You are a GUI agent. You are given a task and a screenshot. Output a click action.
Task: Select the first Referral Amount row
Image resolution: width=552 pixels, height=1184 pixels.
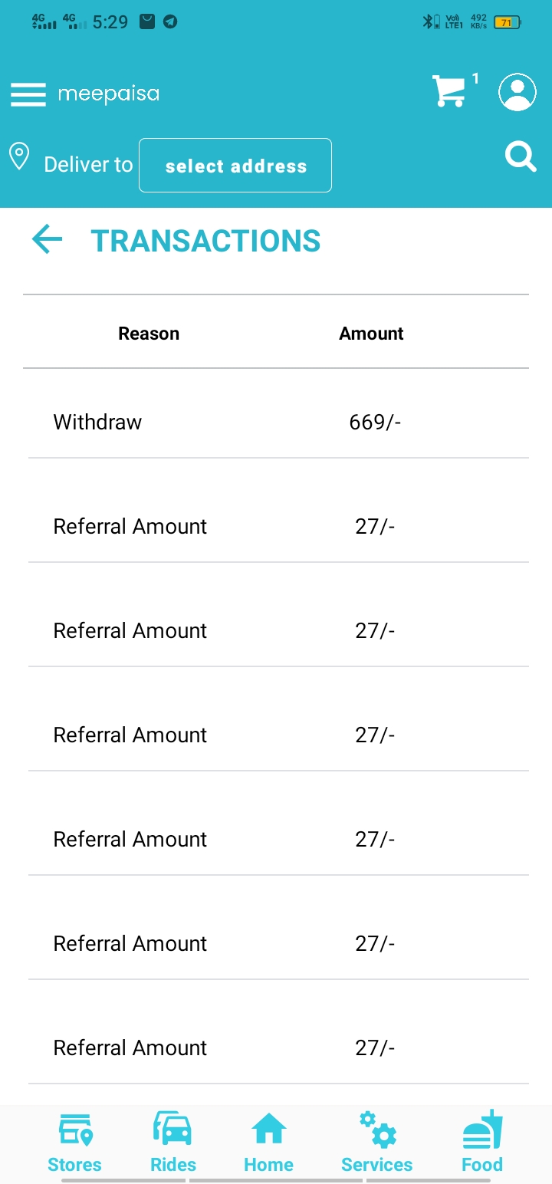point(278,526)
